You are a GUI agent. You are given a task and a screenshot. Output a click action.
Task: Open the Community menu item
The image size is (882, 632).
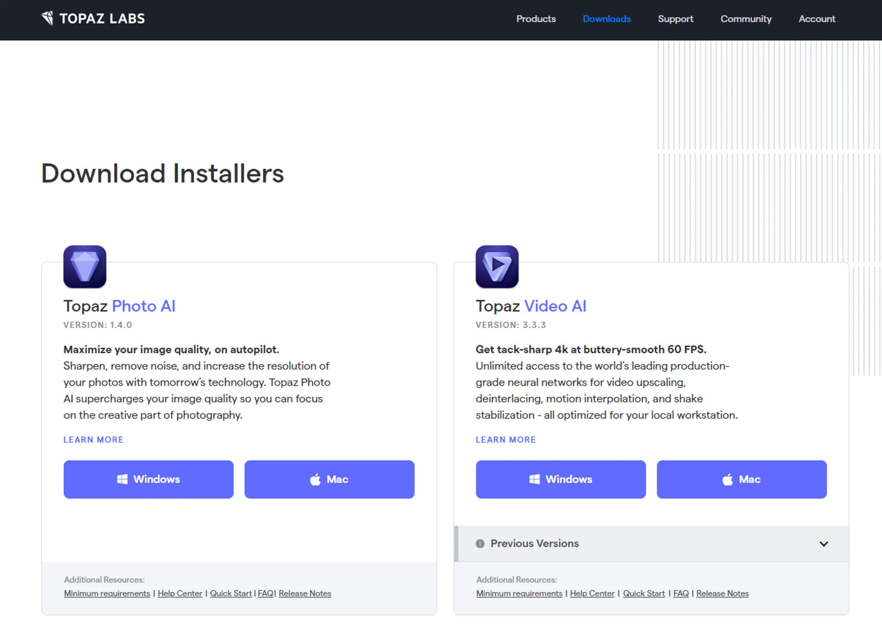[746, 19]
